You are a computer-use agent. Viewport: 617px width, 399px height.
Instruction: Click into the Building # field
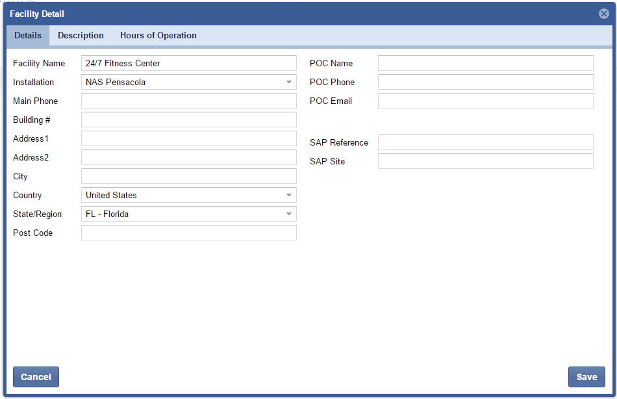pos(188,120)
